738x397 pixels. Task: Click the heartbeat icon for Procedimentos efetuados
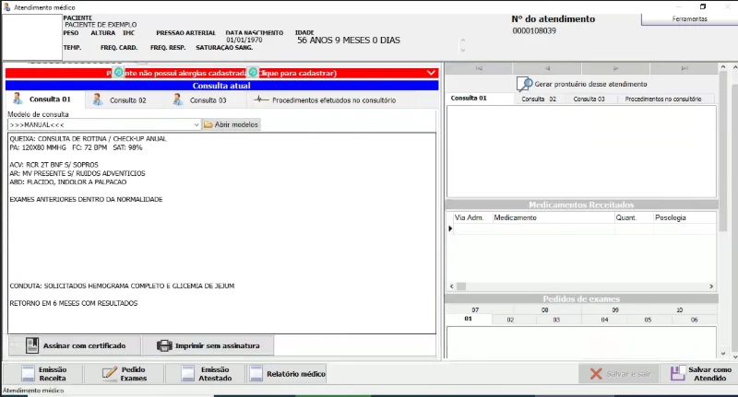pyautogui.click(x=261, y=99)
